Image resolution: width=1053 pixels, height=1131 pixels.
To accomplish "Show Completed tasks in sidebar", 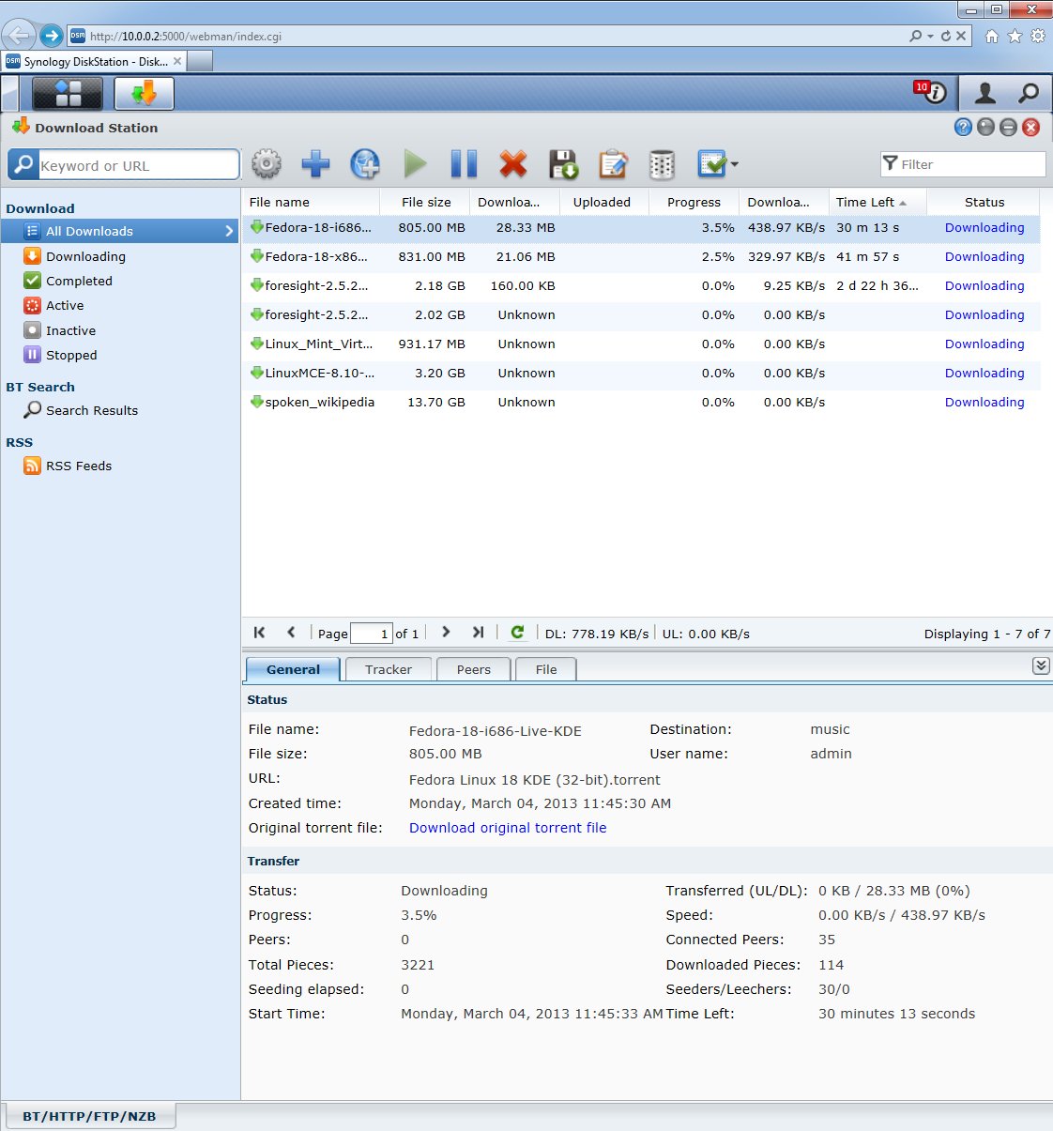I will (x=79, y=281).
